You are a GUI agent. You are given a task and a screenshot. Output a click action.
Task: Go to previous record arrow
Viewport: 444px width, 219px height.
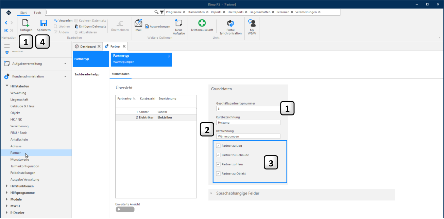click(6, 23)
